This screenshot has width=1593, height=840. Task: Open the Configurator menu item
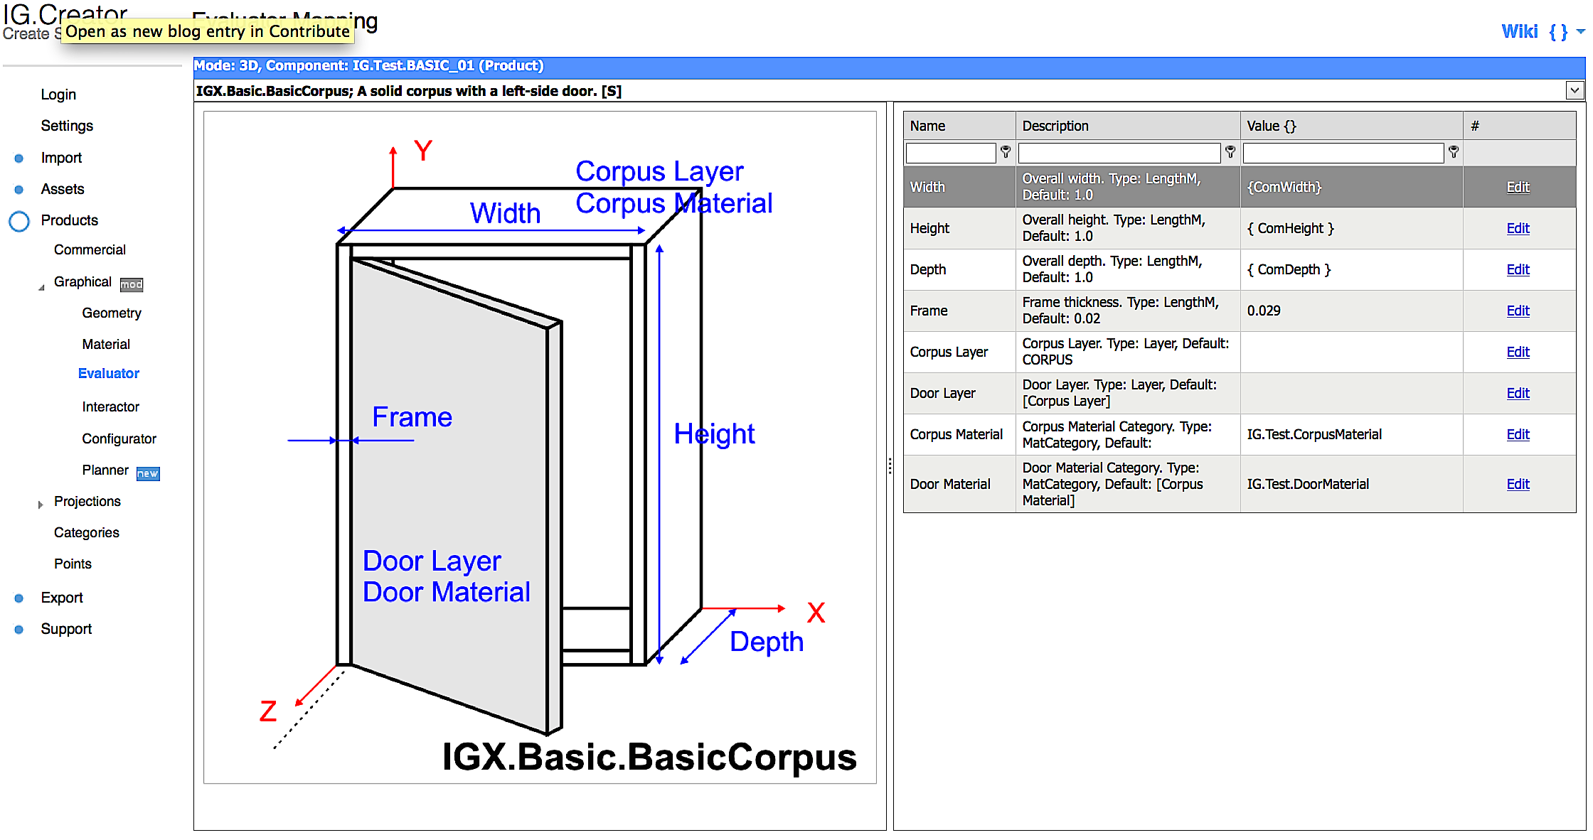(119, 439)
